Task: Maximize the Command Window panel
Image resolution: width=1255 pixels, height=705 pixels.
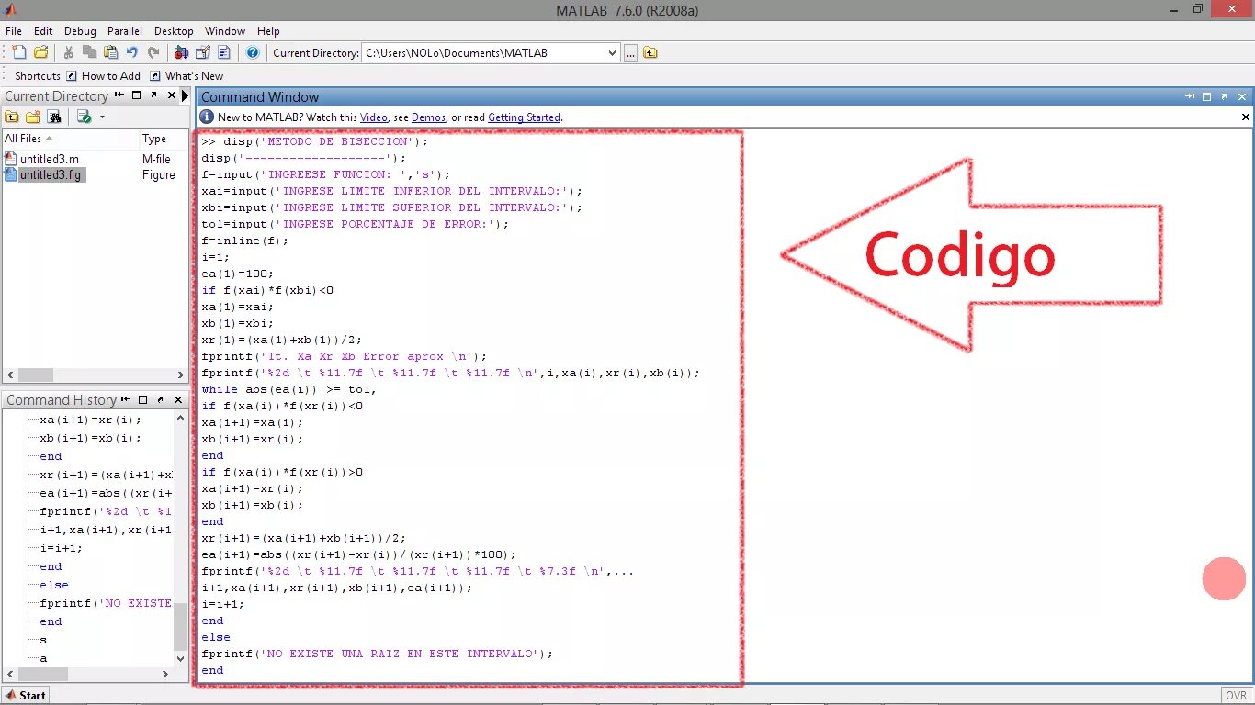Action: [1207, 96]
